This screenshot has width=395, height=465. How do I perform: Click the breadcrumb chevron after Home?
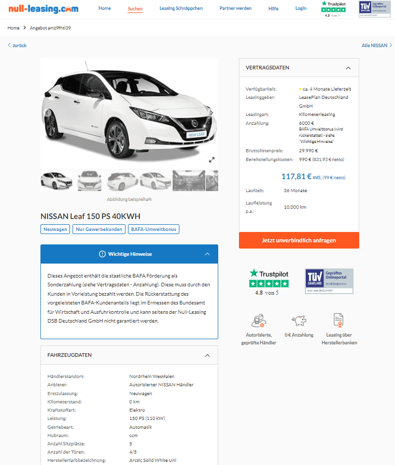point(25,27)
